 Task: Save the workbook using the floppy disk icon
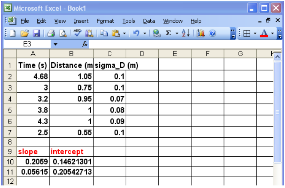(36, 33)
